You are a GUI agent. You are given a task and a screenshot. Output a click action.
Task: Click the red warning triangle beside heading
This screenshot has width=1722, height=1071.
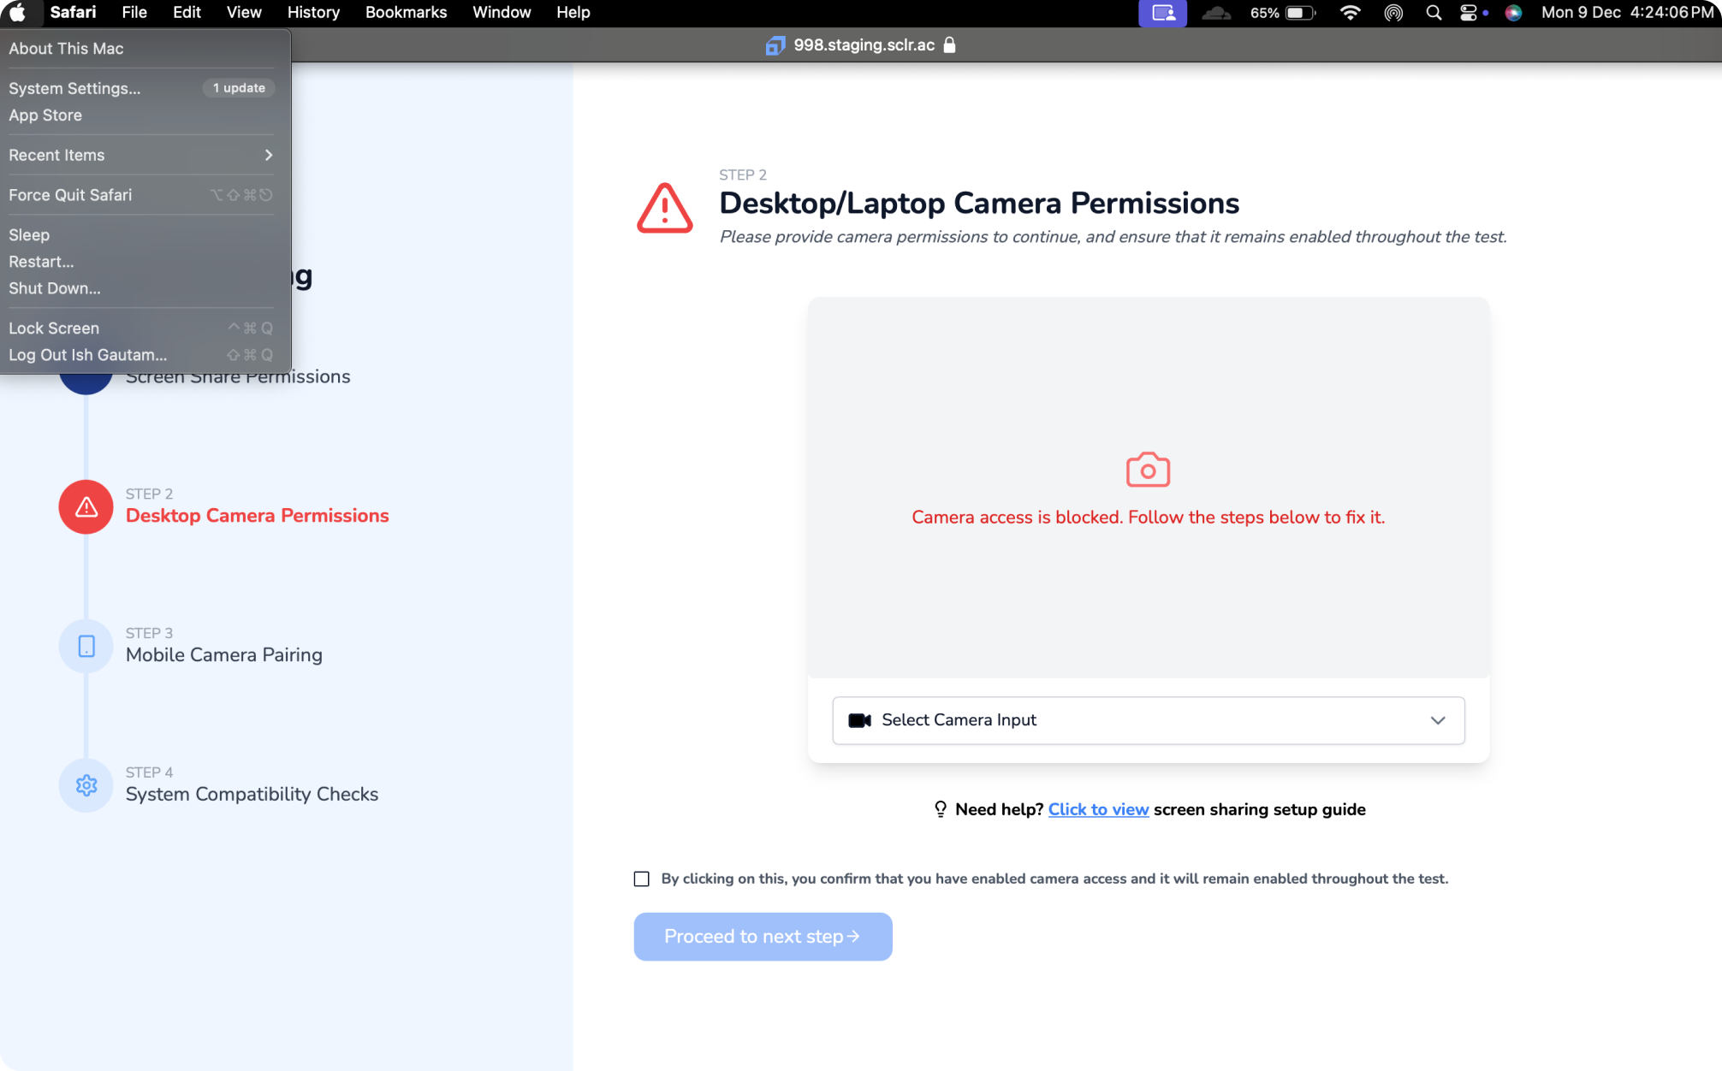[x=664, y=208]
